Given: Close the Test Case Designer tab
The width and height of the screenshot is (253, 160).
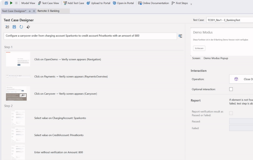Looking at the screenshot, I should [x=34, y=11].
